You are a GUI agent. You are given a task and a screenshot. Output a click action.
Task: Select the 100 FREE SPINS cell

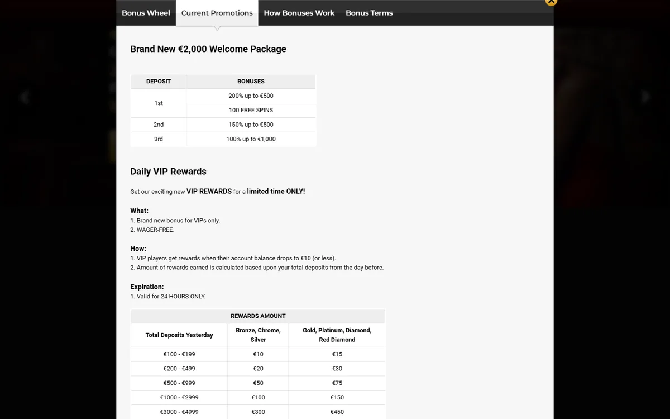point(251,110)
